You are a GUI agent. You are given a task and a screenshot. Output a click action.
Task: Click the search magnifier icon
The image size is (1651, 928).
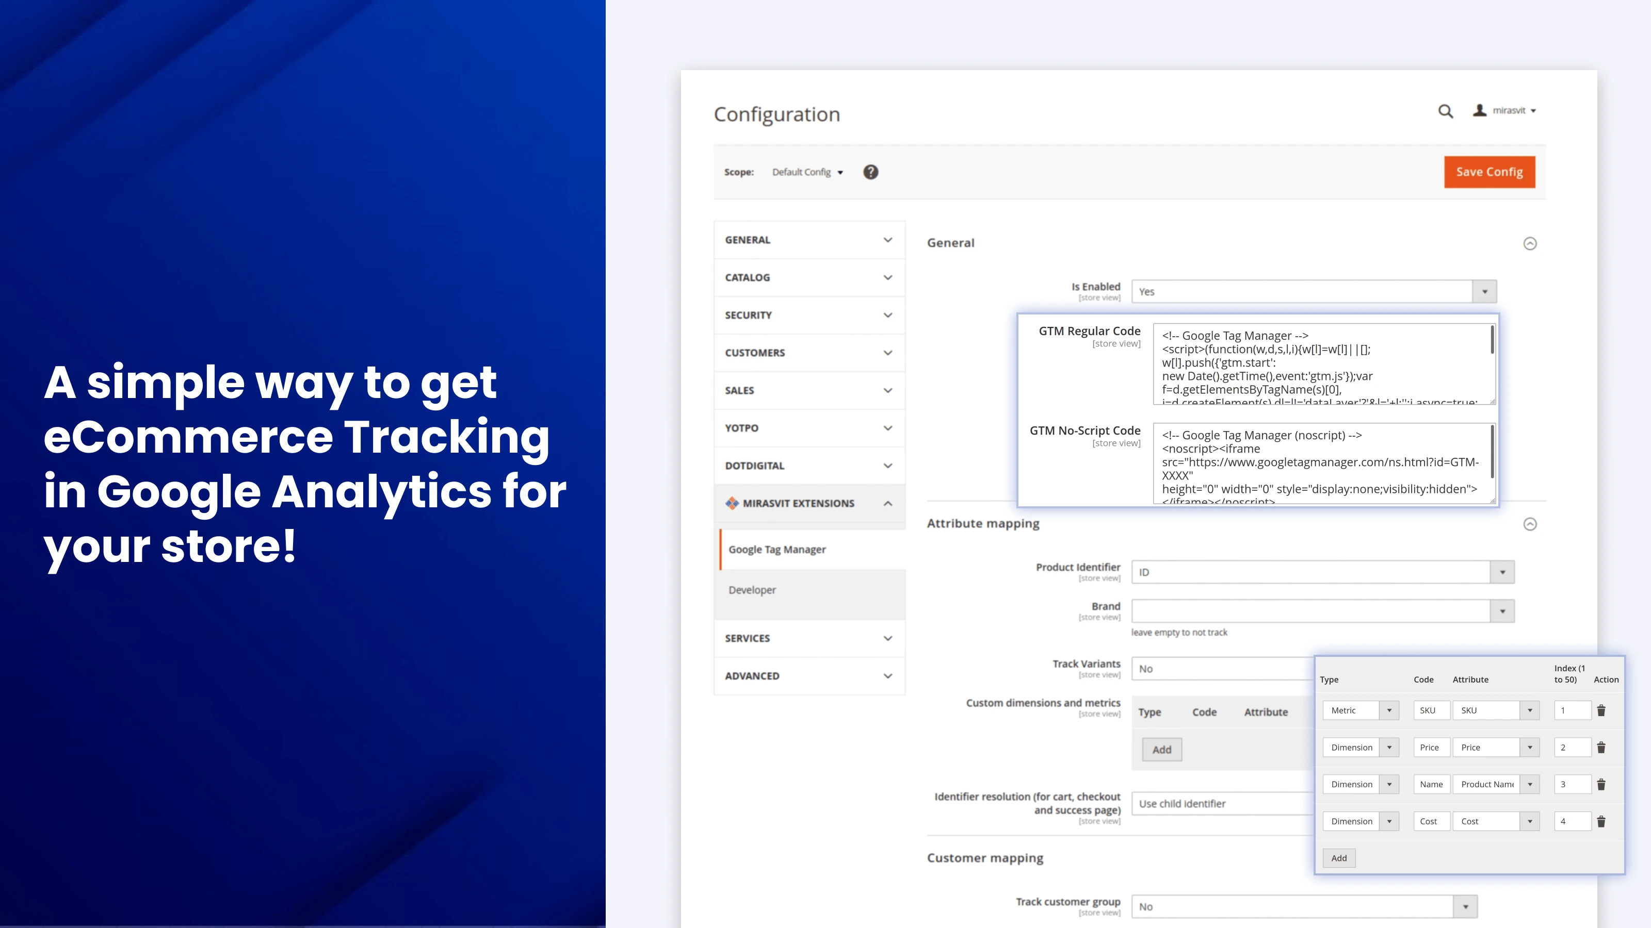(x=1445, y=111)
